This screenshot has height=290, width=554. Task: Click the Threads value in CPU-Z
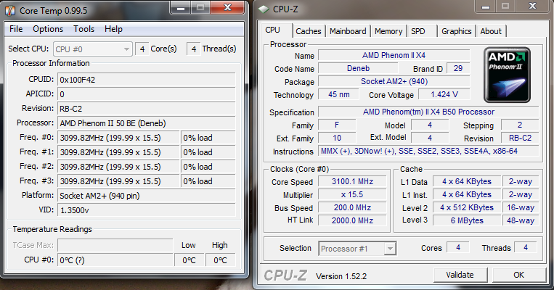pyautogui.click(x=526, y=248)
